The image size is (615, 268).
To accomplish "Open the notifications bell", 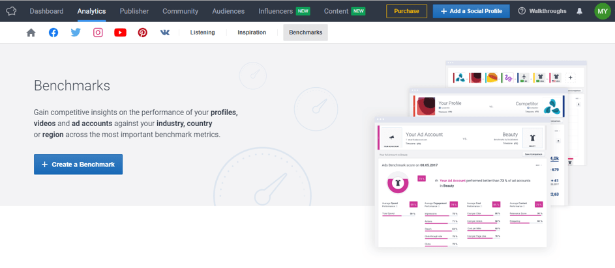I will point(579,11).
